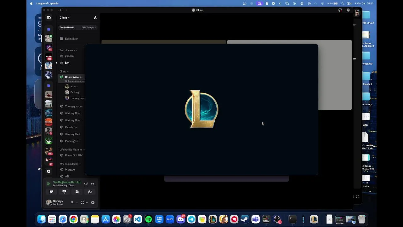Viewport: 403px width, 227px height.
Task: Deafen via the headphones icon
Action: 82,203
